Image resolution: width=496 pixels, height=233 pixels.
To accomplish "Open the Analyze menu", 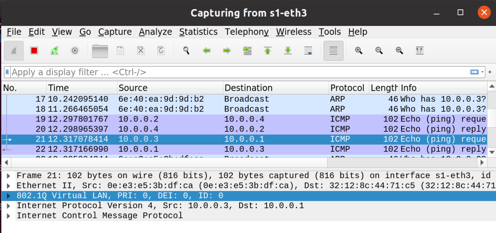I will point(155,32).
